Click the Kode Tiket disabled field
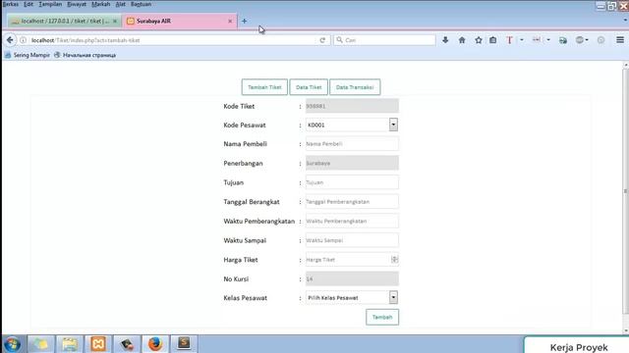Screen dimensions: 629x353 [x=352, y=106]
